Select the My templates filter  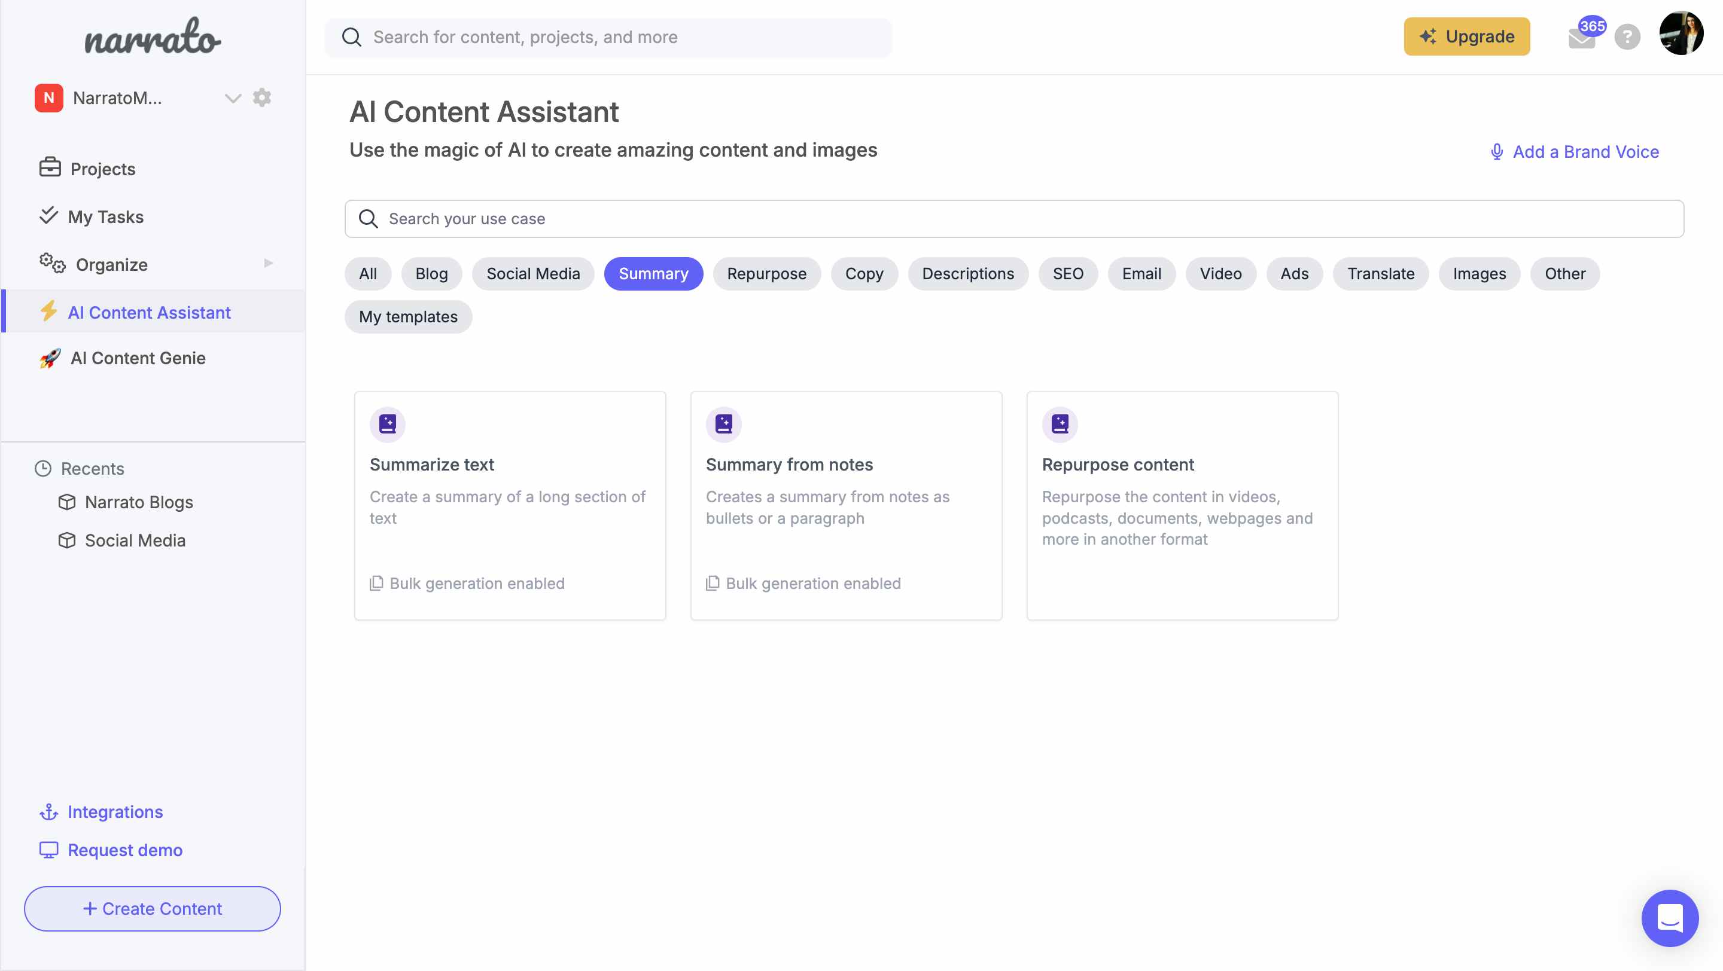pos(408,316)
